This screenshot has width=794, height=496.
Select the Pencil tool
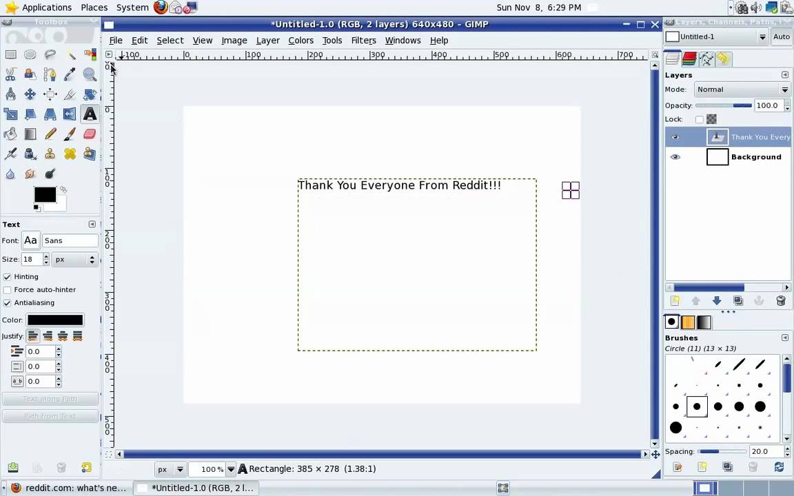point(50,134)
